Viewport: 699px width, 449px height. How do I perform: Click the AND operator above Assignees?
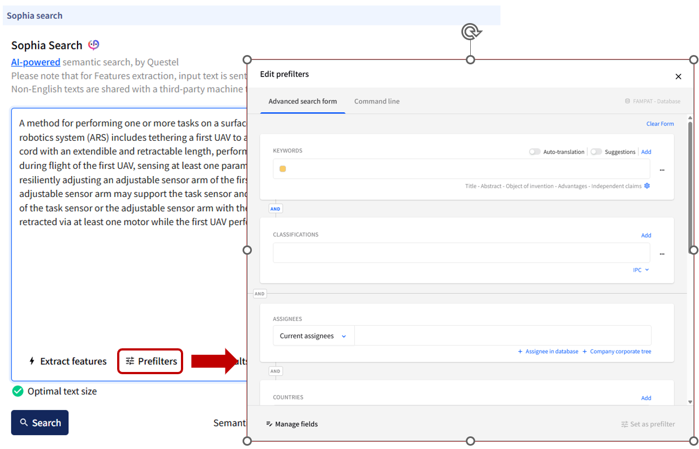coord(260,294)
